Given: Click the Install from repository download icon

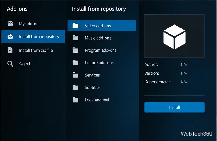Looking at the screenshot, I should pos(10,36).
